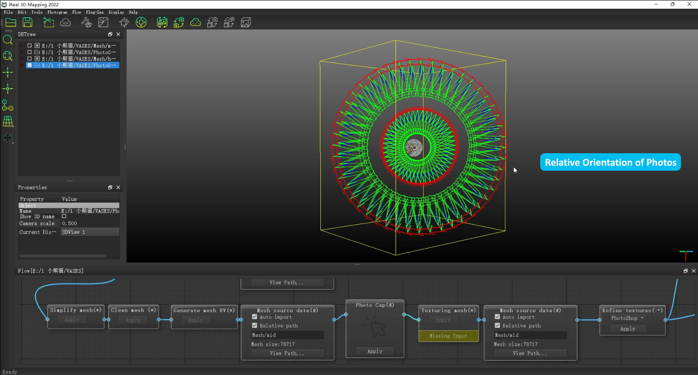
Task: Open the Display menu
Action: coord(116,12)
